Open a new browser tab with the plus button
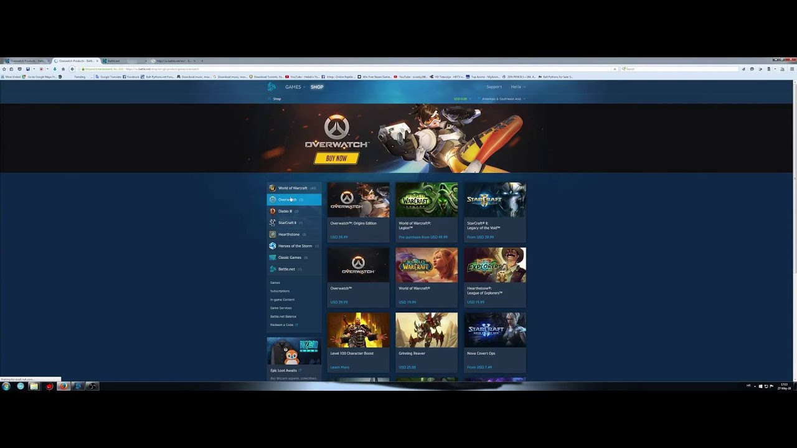 click(202, 61)
